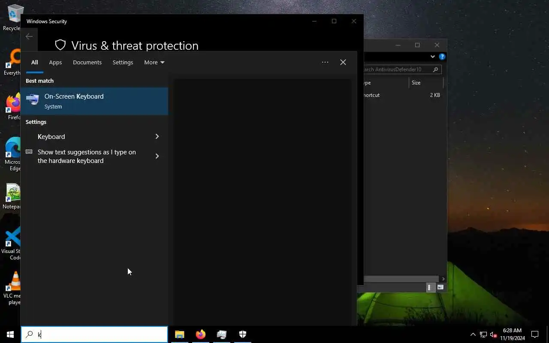Click the taskbar search input field
The height and width of the screenshot is (343, 549).
tap(94, 334)
